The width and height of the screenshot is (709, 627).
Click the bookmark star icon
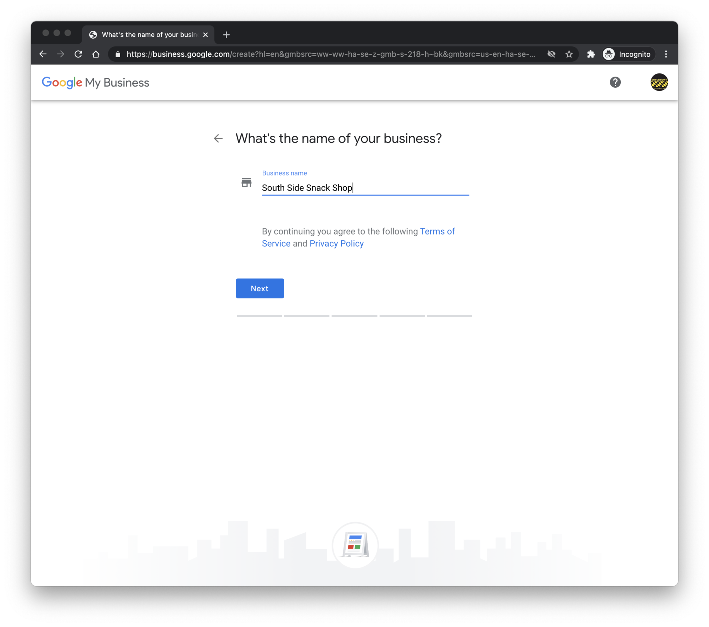pos(569,55)
